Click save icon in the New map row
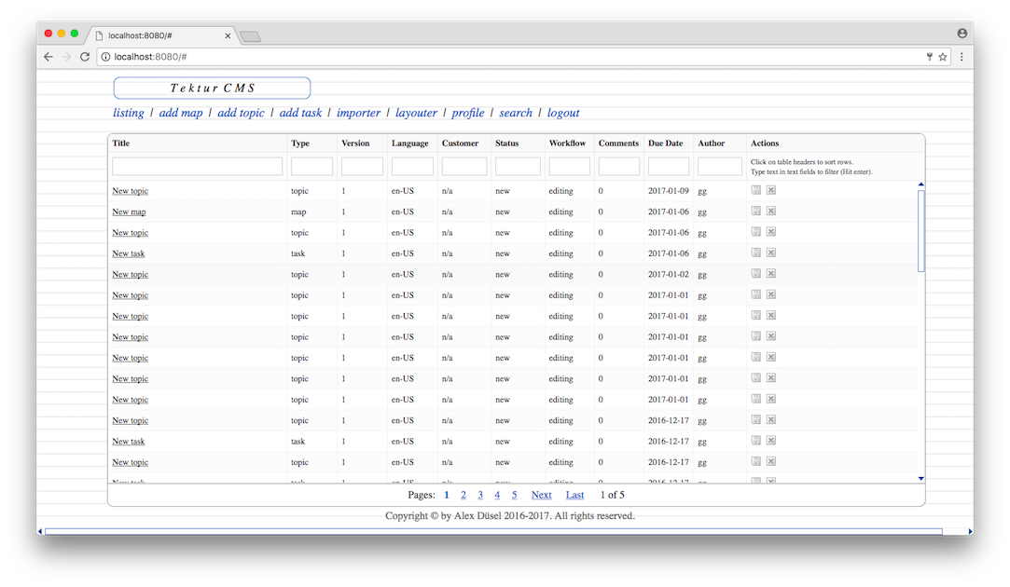1010x587 pixels. pyautogui.click(x=756, y=211)
